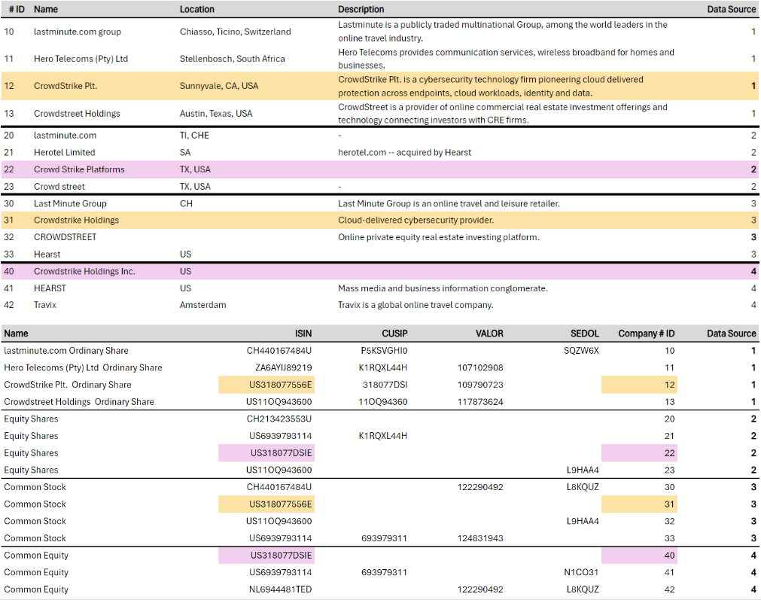Image resolution: width=761 pixels, height=600 pixels.
Task: Click the Description column header
Action: point(361,9)
